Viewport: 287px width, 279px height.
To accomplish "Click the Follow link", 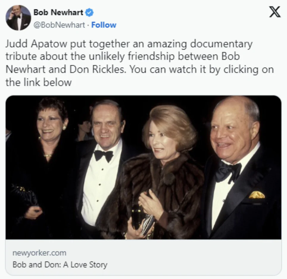I will point(104,25).
